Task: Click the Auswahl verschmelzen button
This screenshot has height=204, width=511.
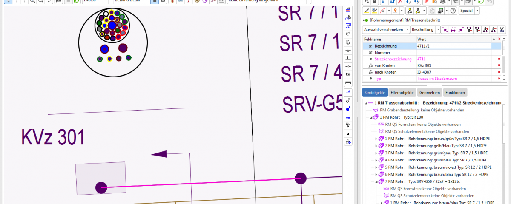Action: [384, 30]
